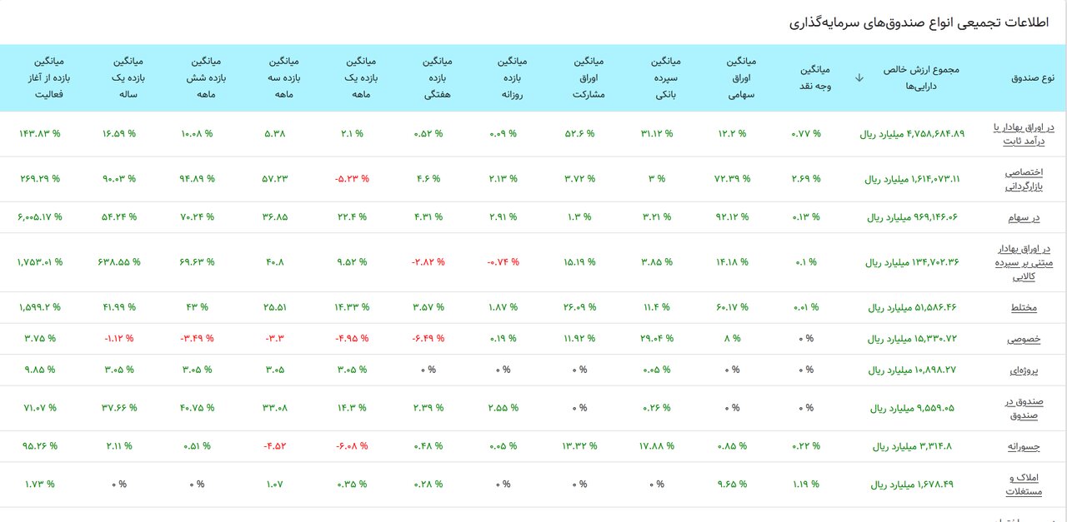Select the مختلط fund type link
Viewport: 1067px width, 522px height.
coord(1024,307)
